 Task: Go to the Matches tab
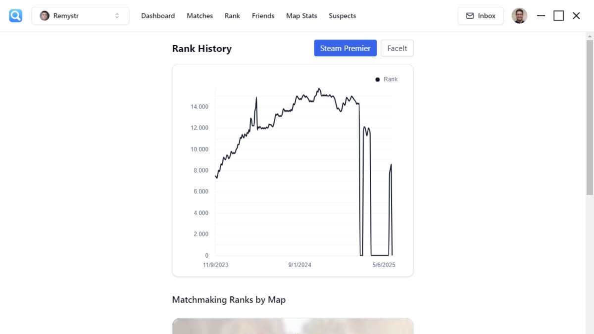199,16
